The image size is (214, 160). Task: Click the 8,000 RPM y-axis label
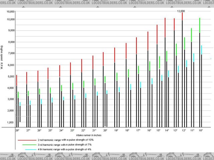(11, 42)
